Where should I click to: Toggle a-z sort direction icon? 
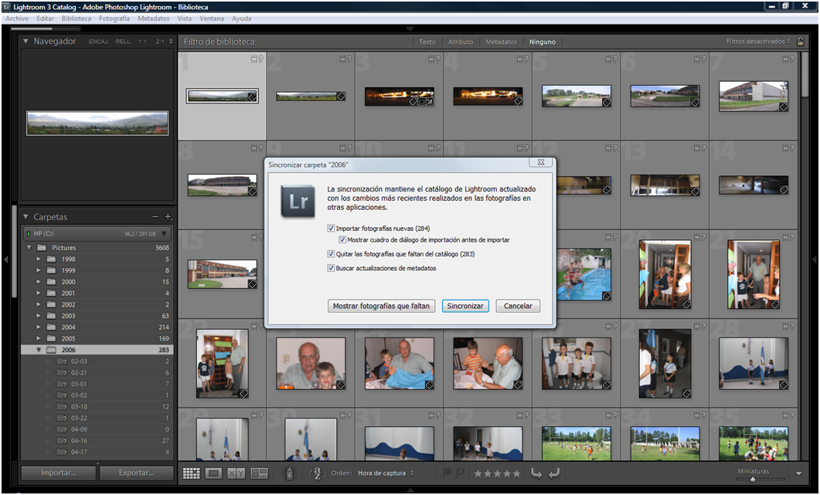pyautogui.click(x=316, y=473)
